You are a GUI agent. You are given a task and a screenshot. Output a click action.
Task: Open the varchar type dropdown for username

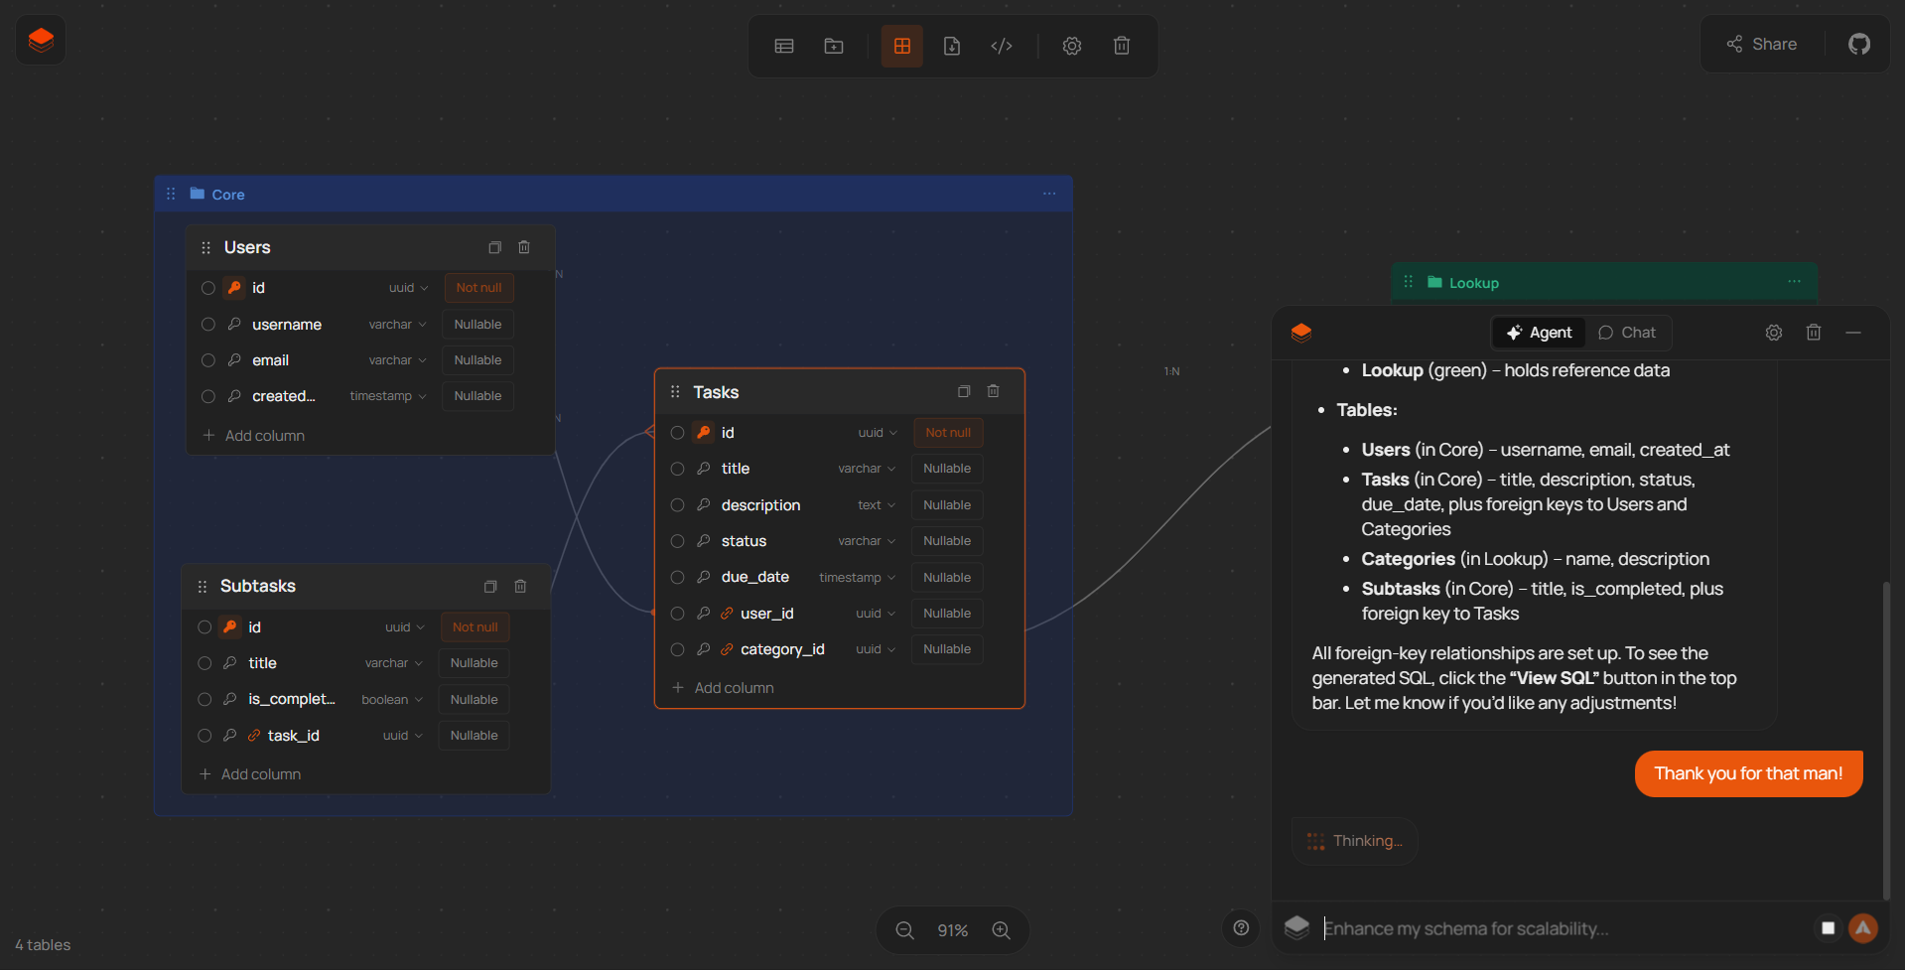tap(396, 324)
